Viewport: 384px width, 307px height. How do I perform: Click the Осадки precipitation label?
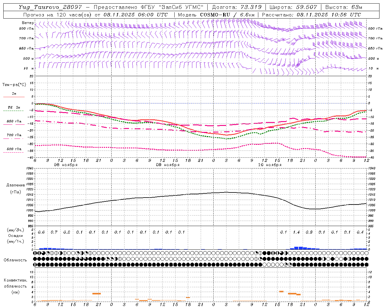(16, 236)
